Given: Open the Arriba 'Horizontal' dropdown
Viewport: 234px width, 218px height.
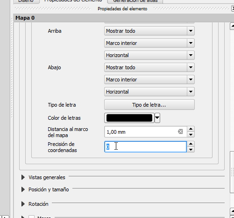Looking at the screenshot, I should click(149, 55).
